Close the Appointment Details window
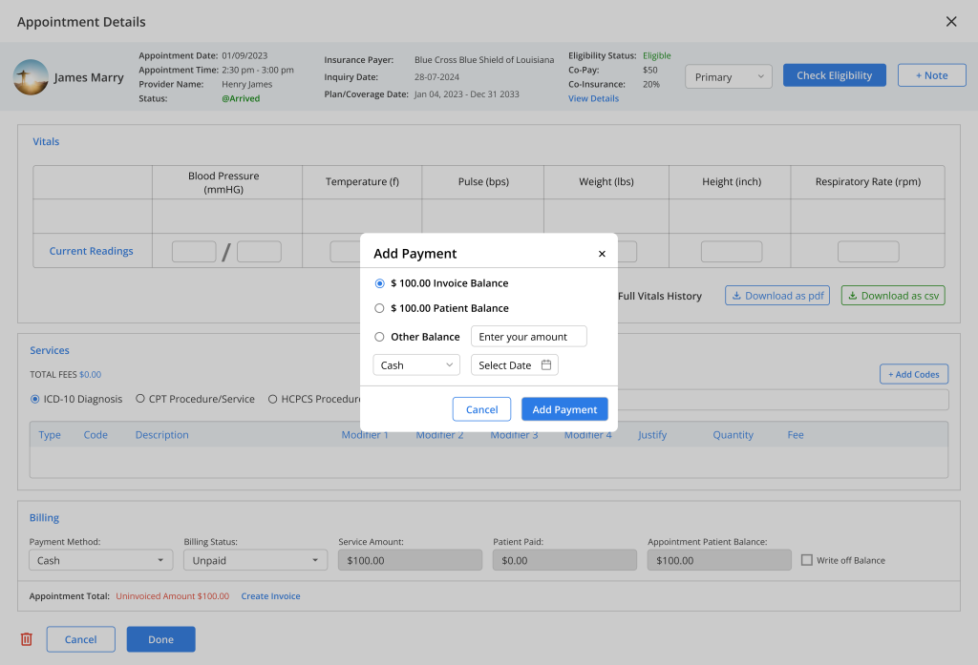The width and height of the screenshot is (978, 665). pyautogui.click(x=950, y=22)
